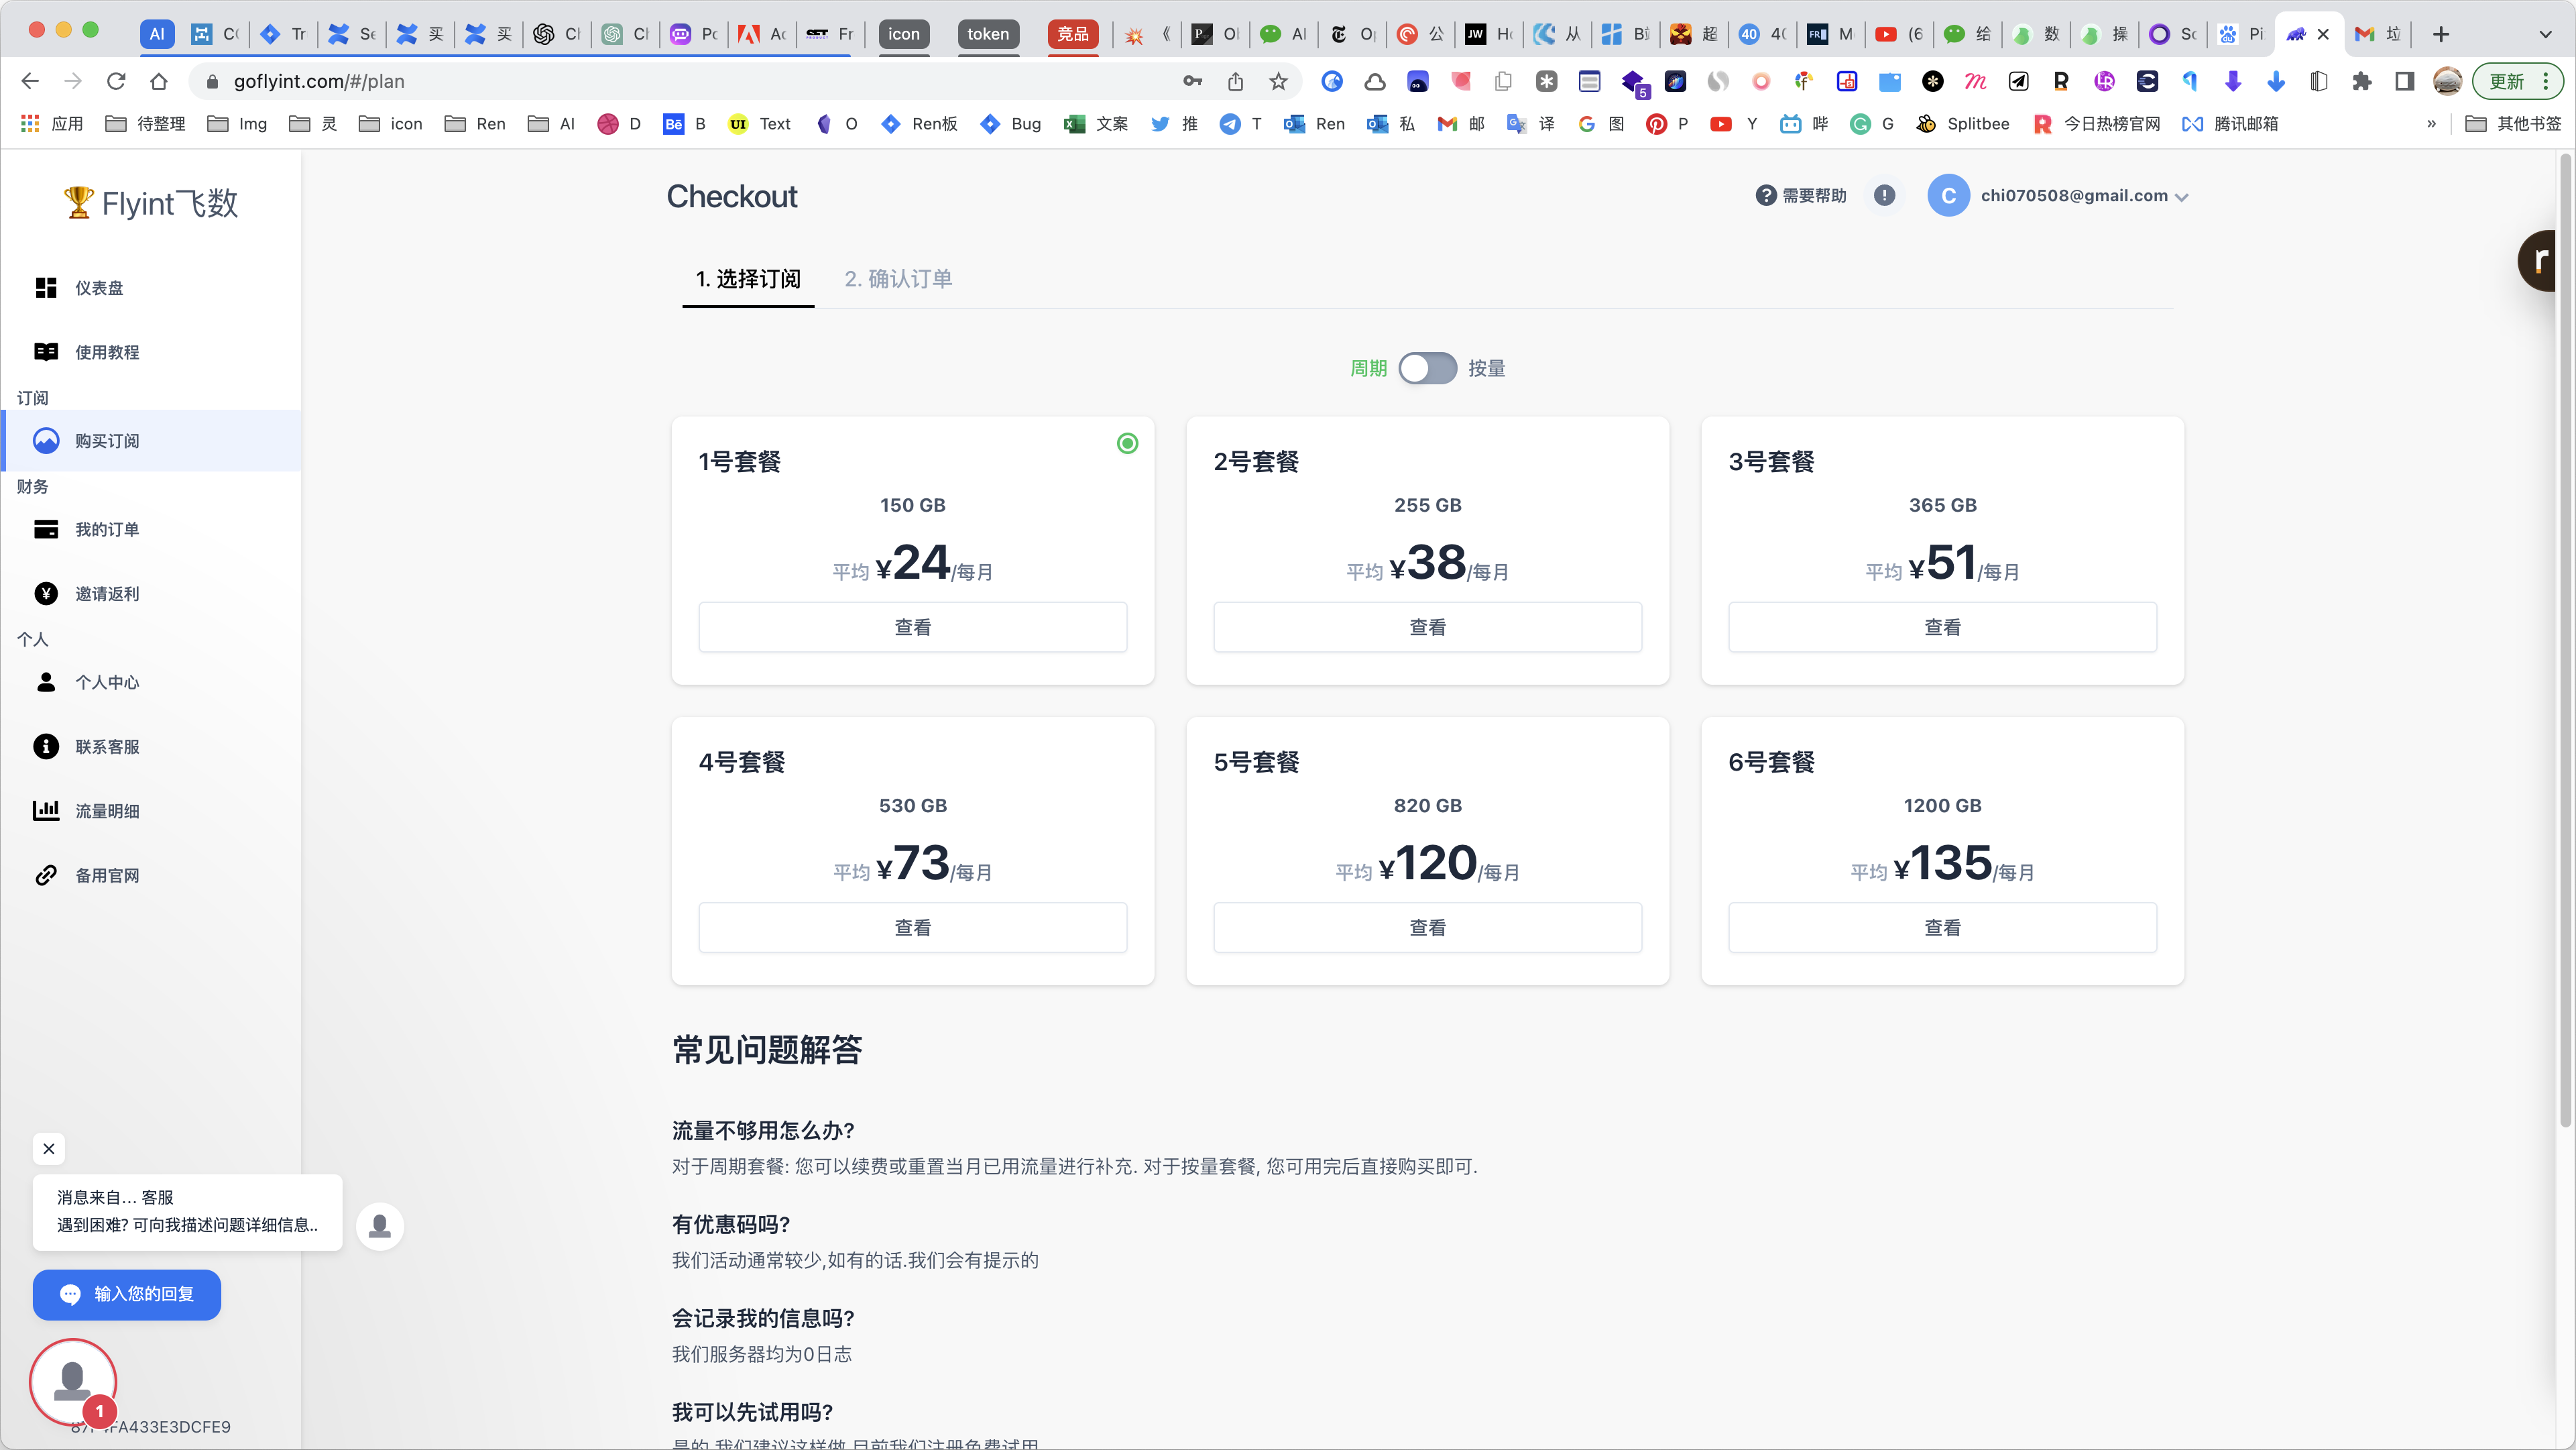The height and width of the screenshot is (1450, 2576).
Task: Select the 1. 选择订阅 tab
Action: coord(748,279)
